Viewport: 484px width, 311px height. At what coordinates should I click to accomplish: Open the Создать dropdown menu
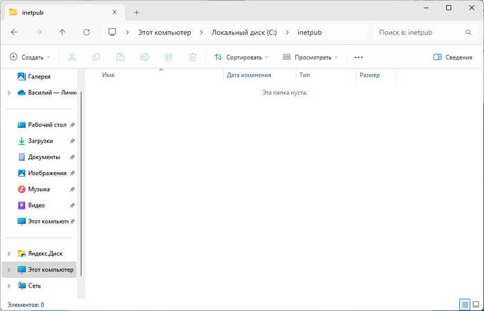coord(30,57)
